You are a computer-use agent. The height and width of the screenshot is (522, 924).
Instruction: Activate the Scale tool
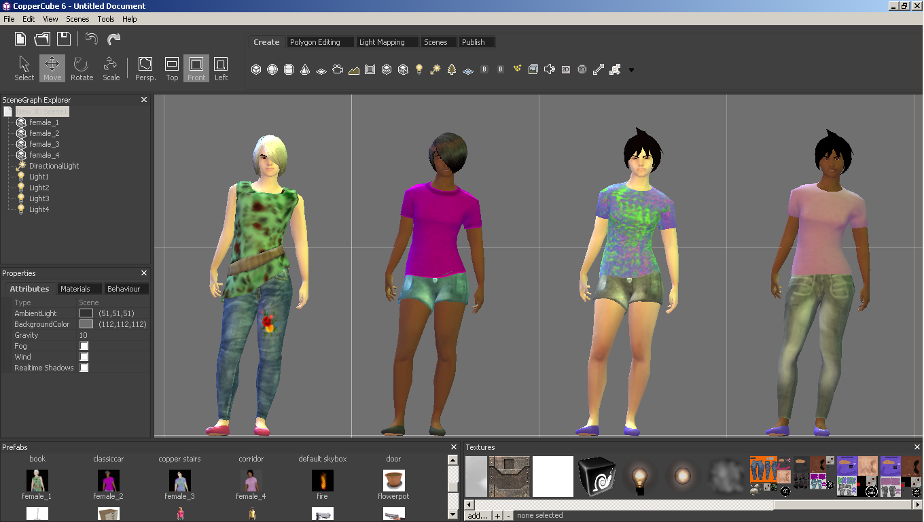pyautogui.click(x=111, y=69)
